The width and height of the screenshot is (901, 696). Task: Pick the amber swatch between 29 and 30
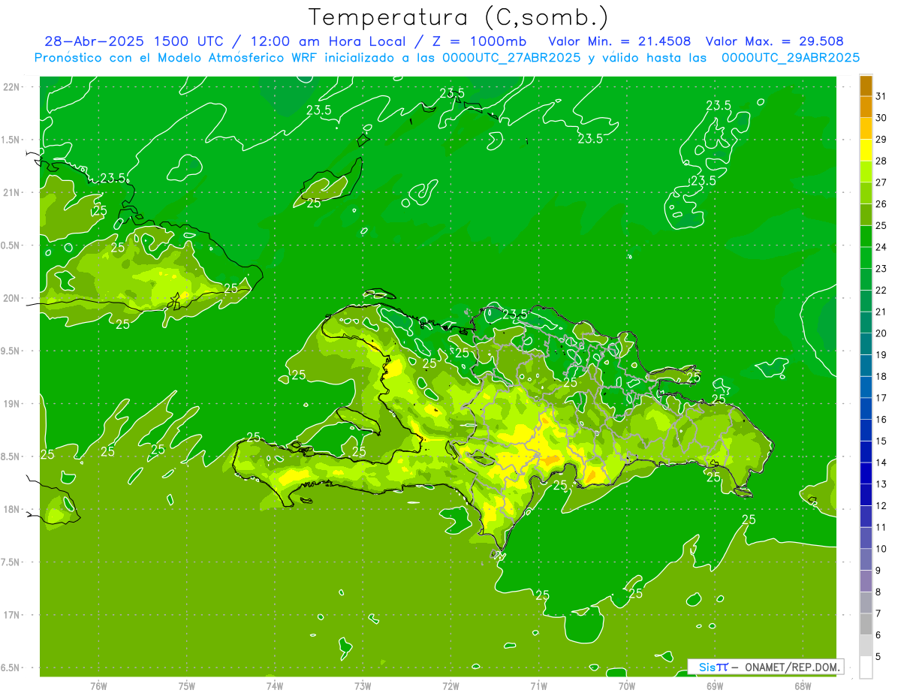pos(866,128)
